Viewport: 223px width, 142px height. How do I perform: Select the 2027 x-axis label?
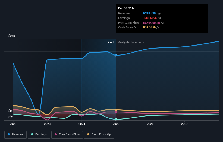point(184,124)
